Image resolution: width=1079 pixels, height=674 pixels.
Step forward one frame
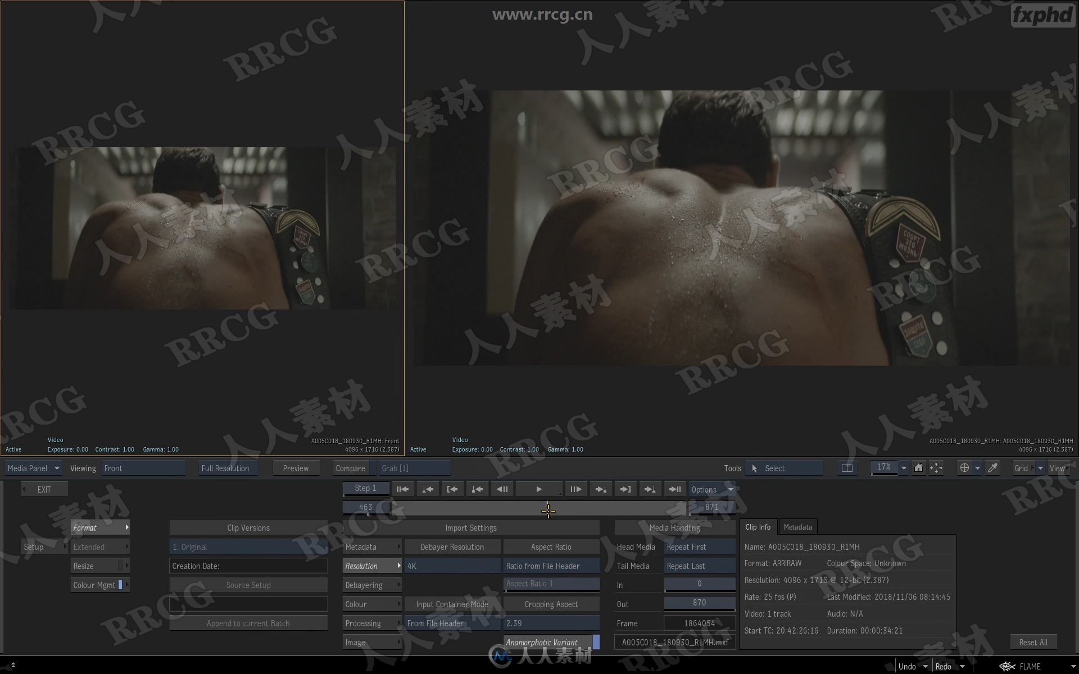[x=576, y=489]
